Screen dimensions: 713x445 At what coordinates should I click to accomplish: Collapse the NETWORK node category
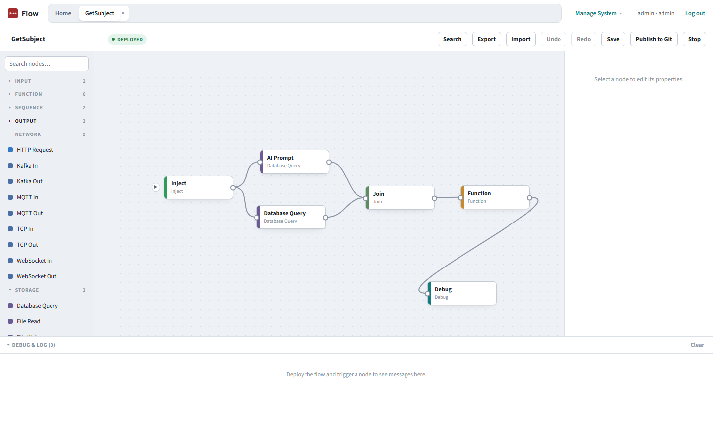(x=47, y=134)
